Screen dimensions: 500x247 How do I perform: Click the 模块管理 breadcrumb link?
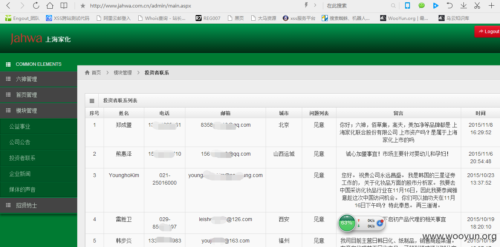pos(123,73)
